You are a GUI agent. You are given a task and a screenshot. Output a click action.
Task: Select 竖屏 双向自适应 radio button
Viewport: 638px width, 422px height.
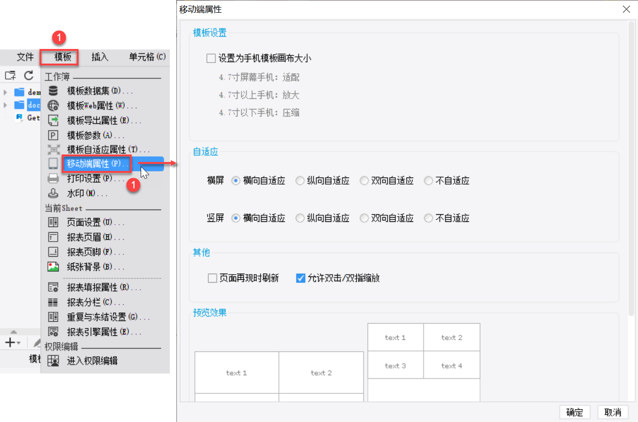coord(364,218)
